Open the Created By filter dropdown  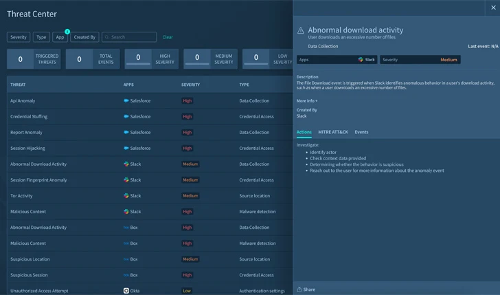[84, 37]
